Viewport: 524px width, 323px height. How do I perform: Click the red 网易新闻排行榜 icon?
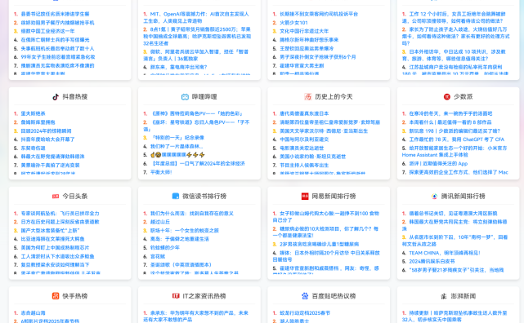pos(305,197)
